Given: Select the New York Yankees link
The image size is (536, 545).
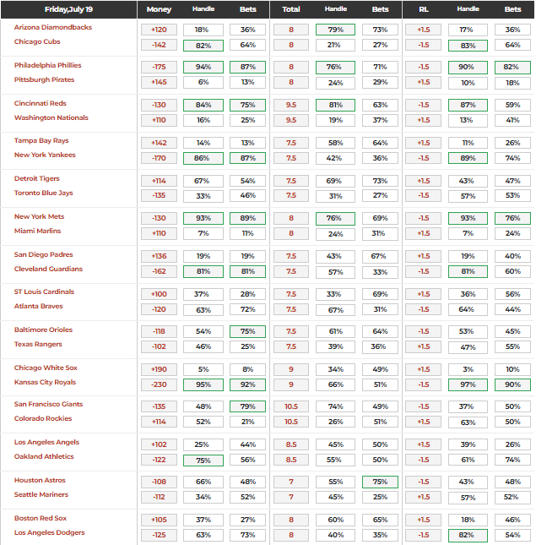Looking at the screenshot, I should 45,155.
